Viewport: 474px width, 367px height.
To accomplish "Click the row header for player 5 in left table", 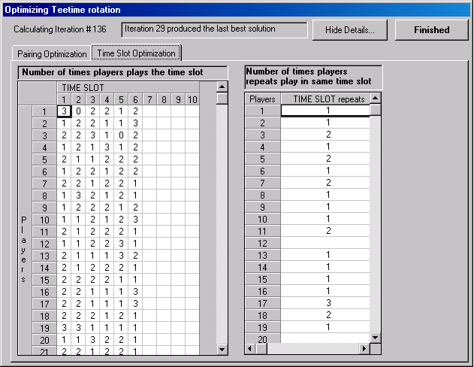I will click(44, 159).
